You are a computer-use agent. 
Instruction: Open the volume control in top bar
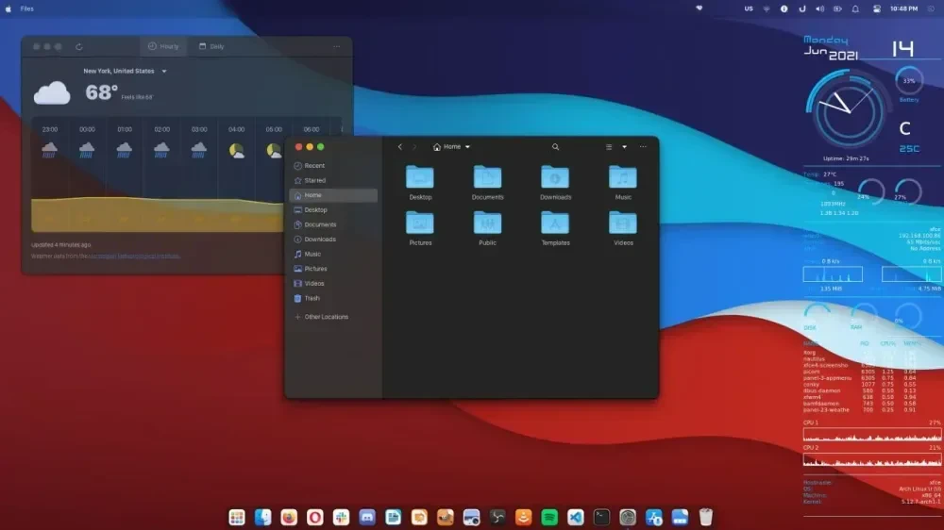819,9
